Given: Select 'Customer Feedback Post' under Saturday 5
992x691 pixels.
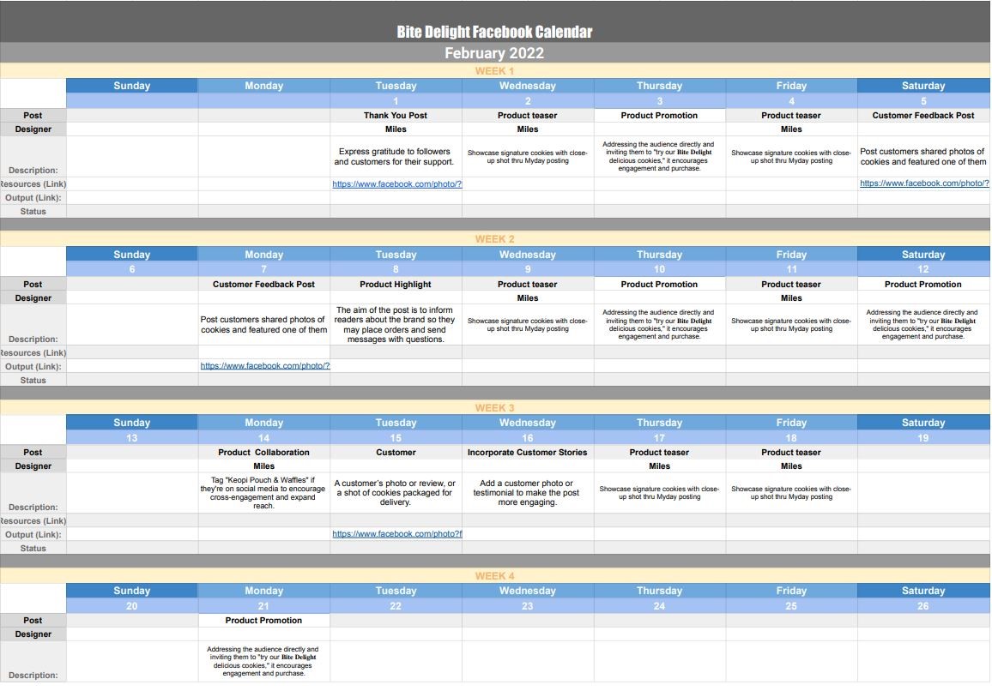Looking at the screenshot, I should tap(923, 115).
